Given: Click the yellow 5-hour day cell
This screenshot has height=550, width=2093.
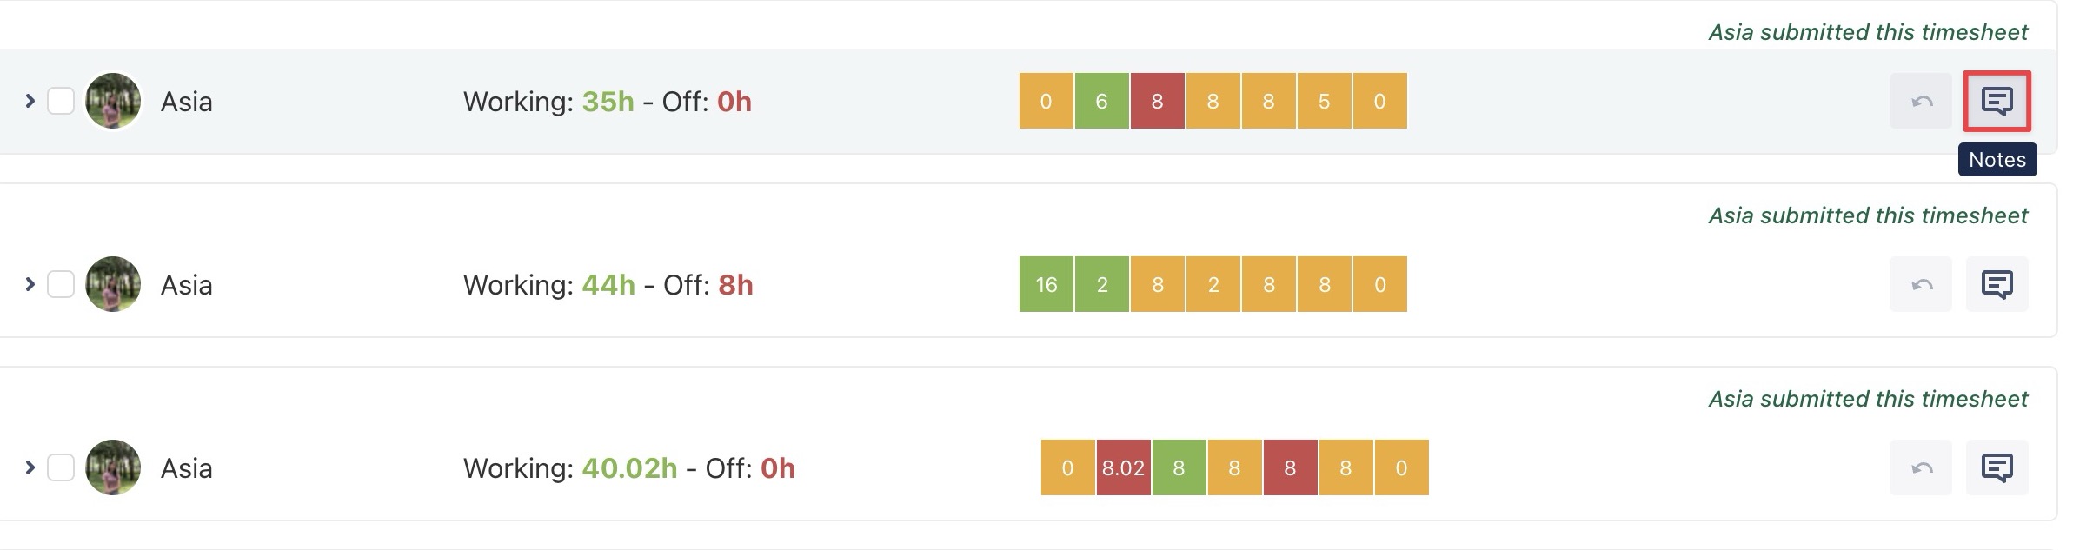Looking at the screenshot, I should (x=1324, y=102).
